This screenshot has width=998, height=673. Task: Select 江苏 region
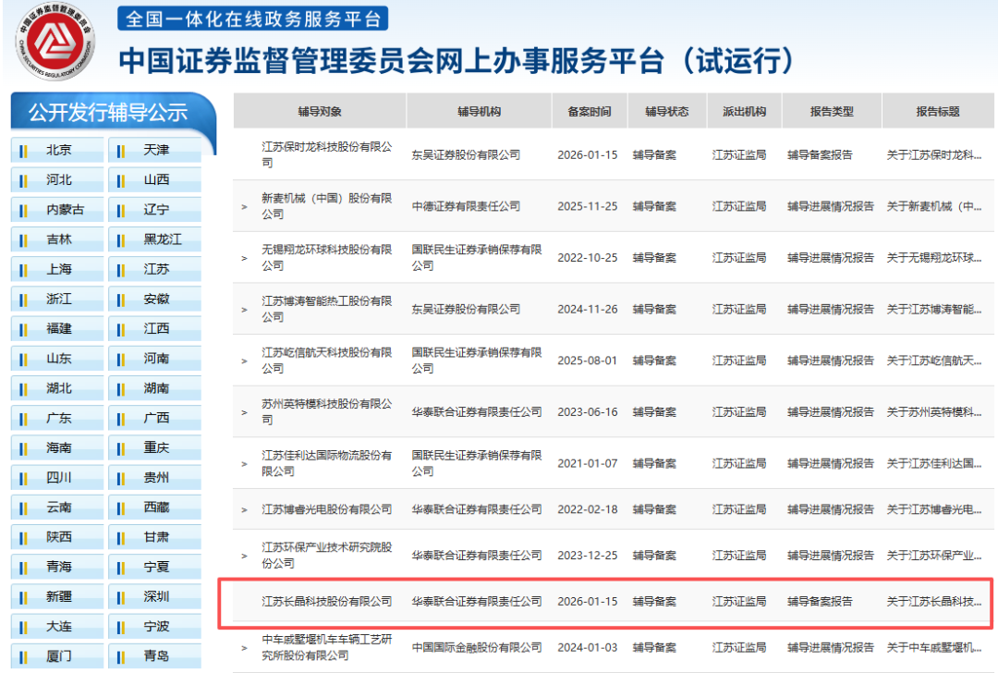pos(154,269)
